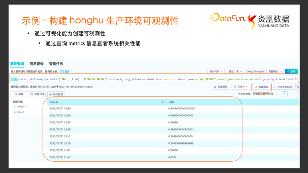Click the 共12条结果 pagination summary text
Viewport: 308px width, 173px height.
click(x=256, y=94)
